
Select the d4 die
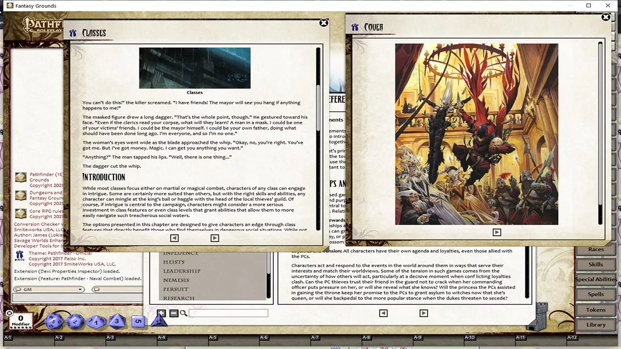coord(159,320)
